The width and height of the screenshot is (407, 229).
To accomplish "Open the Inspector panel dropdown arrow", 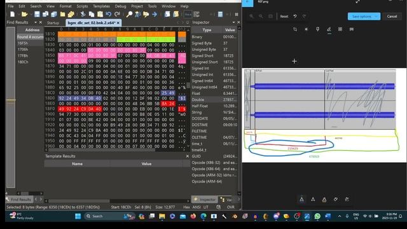I will (x=233, y=22).
